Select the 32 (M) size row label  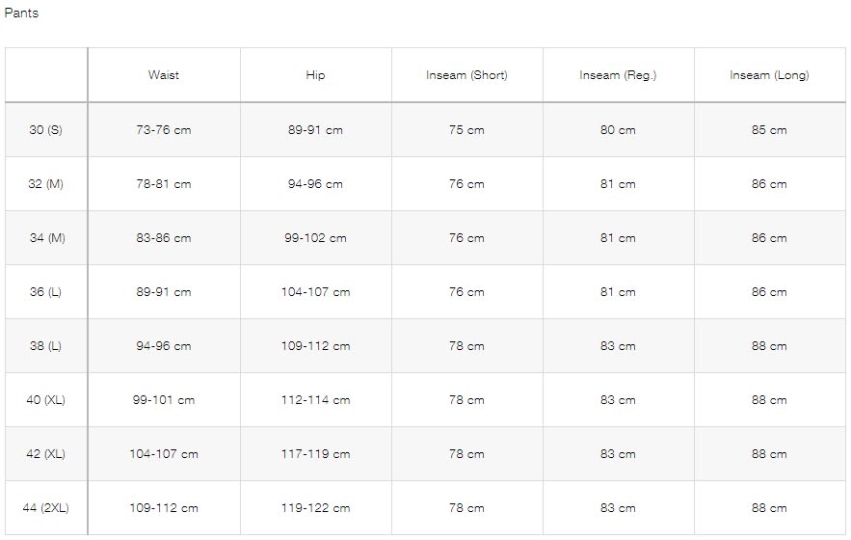coord(45,184)
